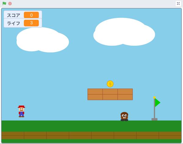Image resolution: width=183 pixels, height=144 pixels.
Task: Click the ライフ variable label
Action: click(x=14, y=23)
